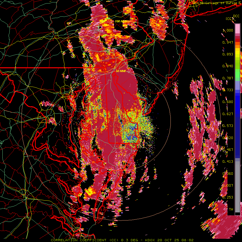This screenshot has height=242, width=242.
Task: Click the DCC label above the color scale
Action: click(236, 16)
